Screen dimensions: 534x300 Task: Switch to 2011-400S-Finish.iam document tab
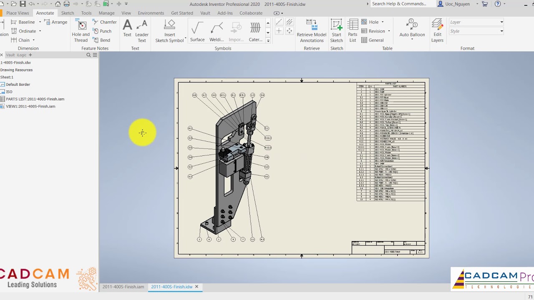tap(123, 287)
